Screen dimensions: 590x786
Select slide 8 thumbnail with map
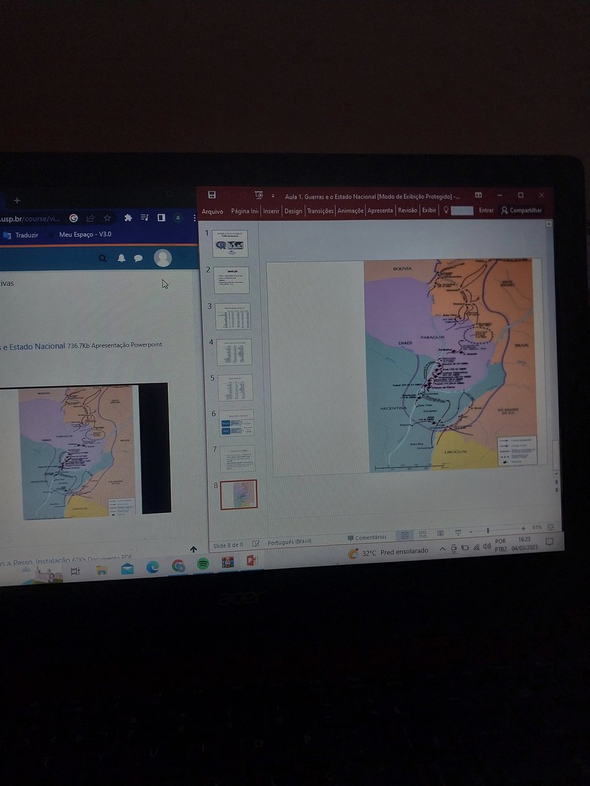click(x=239, y=494)
